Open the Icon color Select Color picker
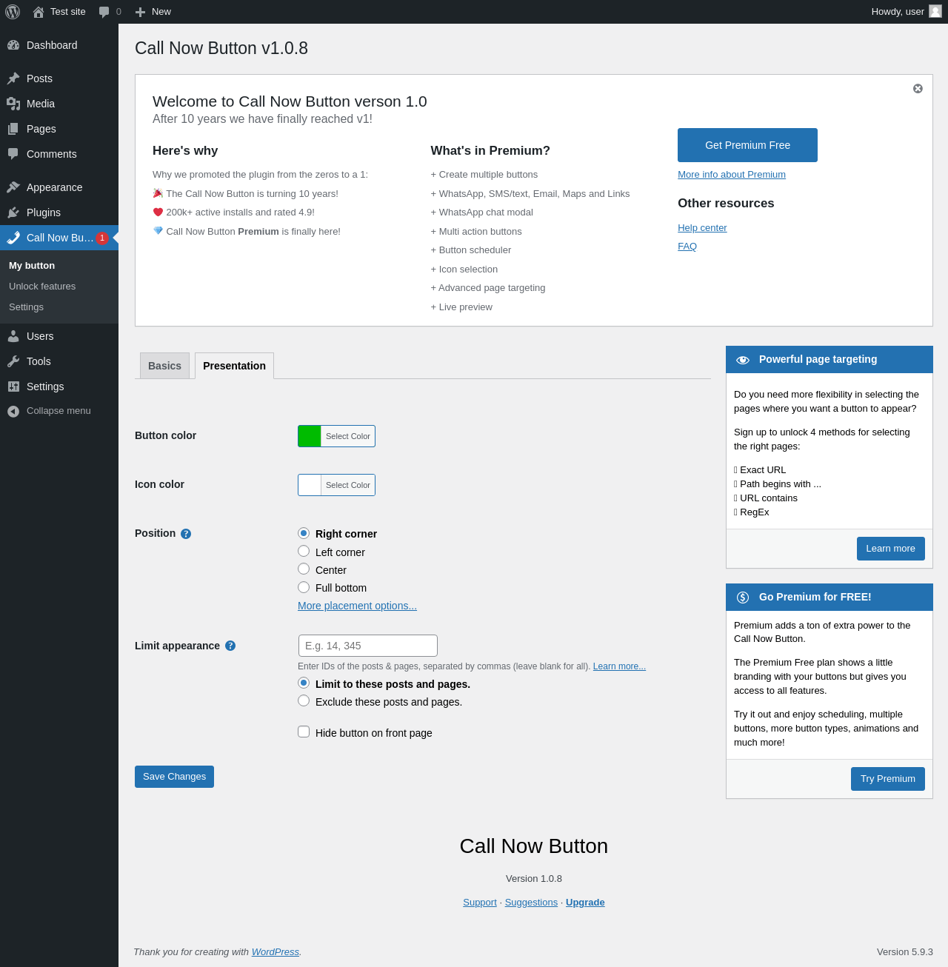The width and height of the screenshot is (948, 967). pos(336,485)
